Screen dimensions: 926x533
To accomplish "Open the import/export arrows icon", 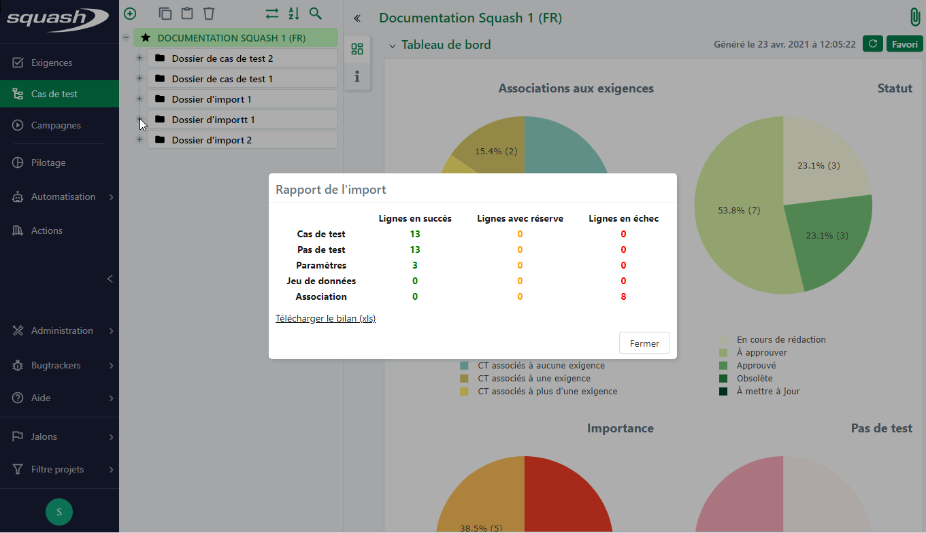I will tap(271, 13).
